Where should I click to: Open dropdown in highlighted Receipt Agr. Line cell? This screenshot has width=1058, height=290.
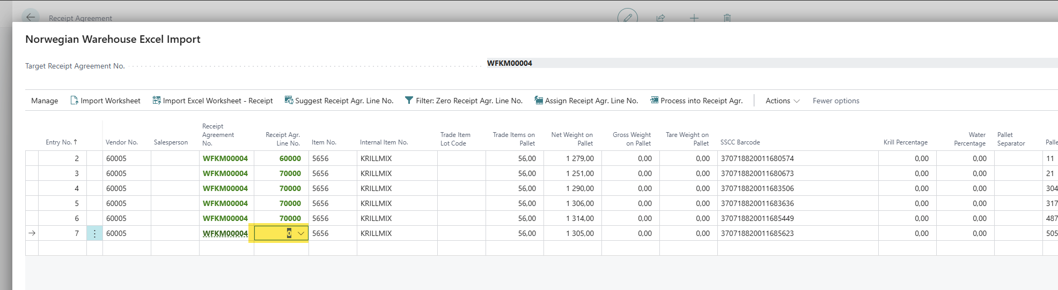[x=301, y=233]
